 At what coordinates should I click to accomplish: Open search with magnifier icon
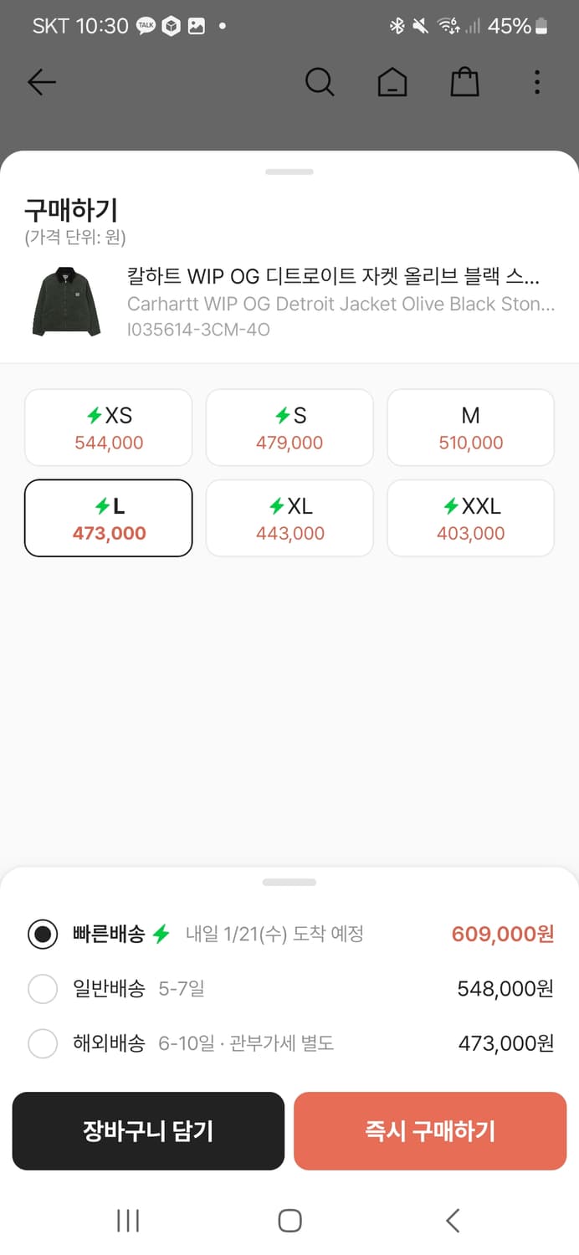tap(319, 82)
